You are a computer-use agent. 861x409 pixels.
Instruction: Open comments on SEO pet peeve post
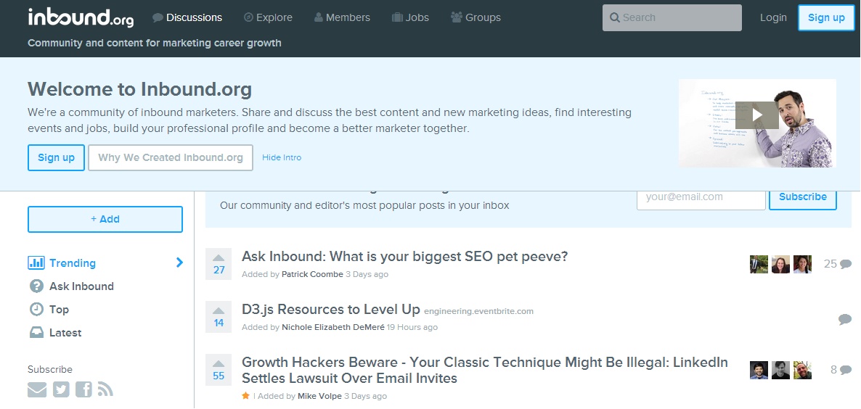click(x=838, y=264)
